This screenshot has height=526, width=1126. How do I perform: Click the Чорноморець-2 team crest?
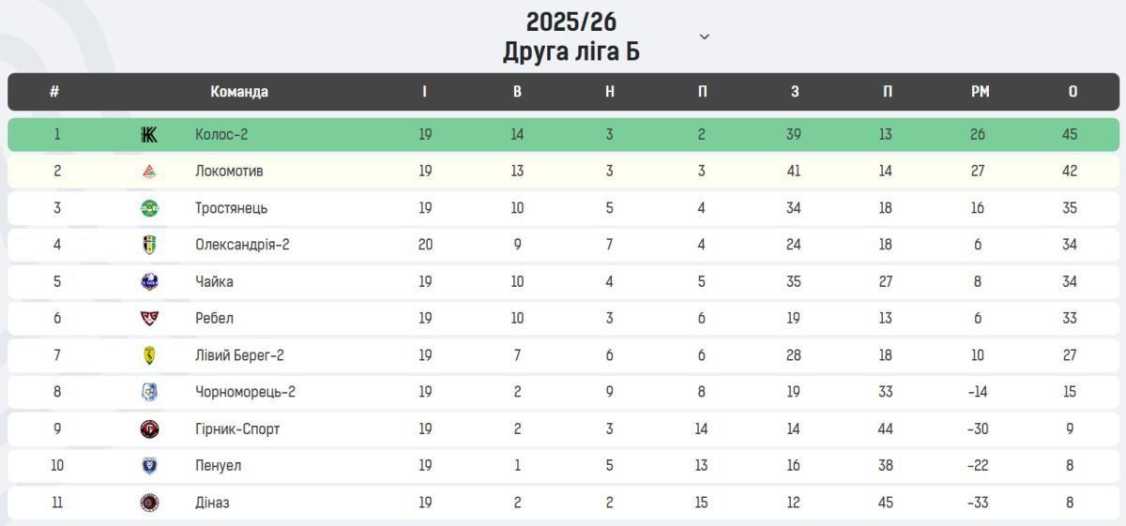point(149,392)
